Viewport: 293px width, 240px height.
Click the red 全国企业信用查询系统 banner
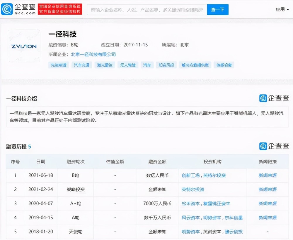[x=60, y=9]
